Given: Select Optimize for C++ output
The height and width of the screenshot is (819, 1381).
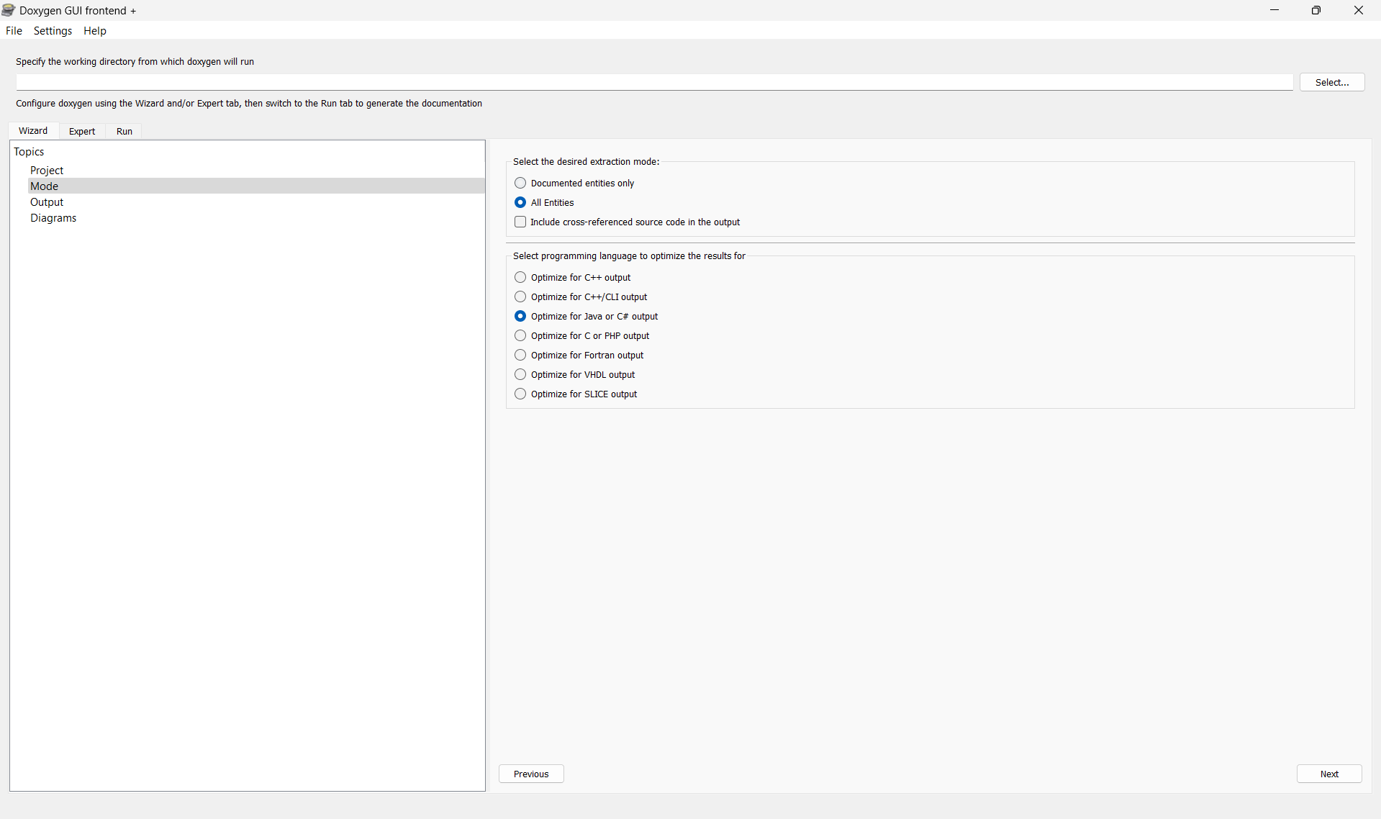Looking at the screenshot, I should [573, 277].
